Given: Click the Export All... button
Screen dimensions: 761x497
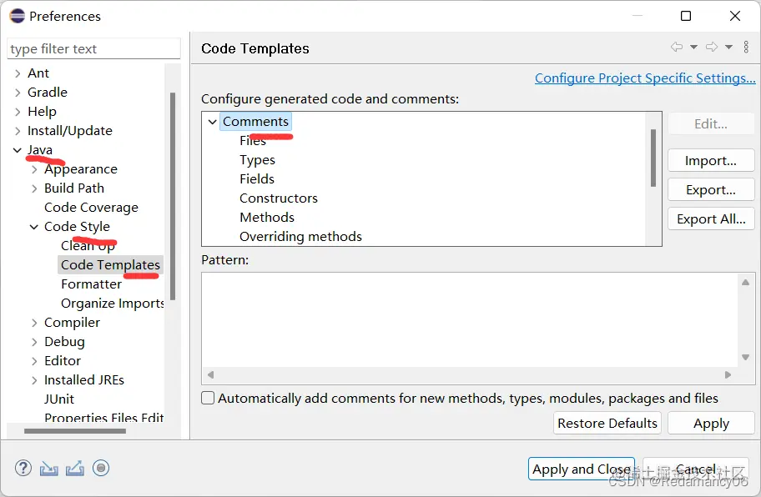Looking at the screenshot, I should 711,218.
